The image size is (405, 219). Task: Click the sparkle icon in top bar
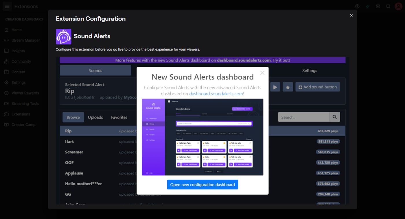[x=367, y=6]
